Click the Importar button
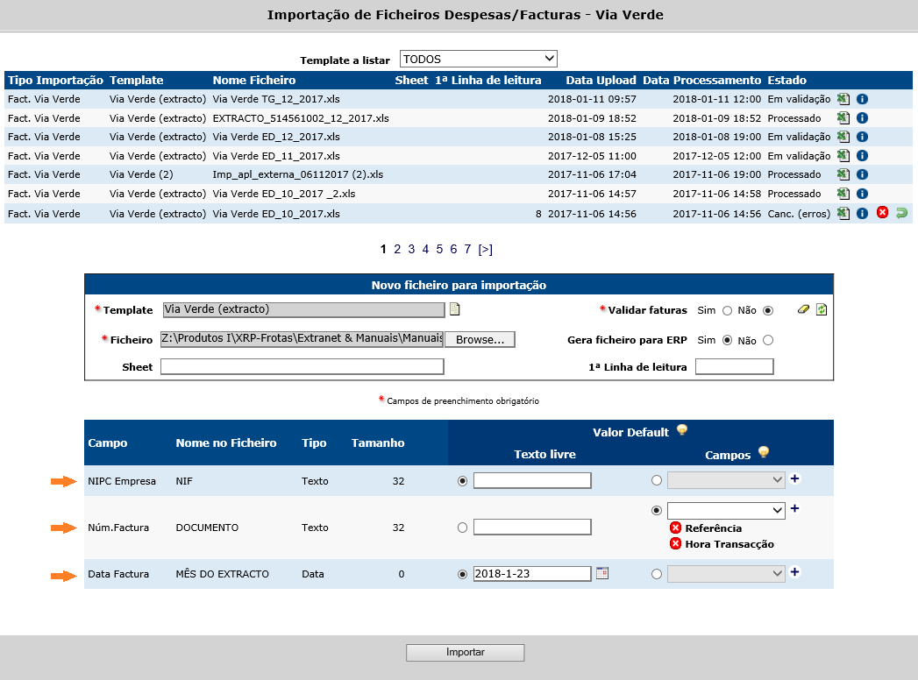The width and height of the screenshot is (918, 680). coord(466,653)
